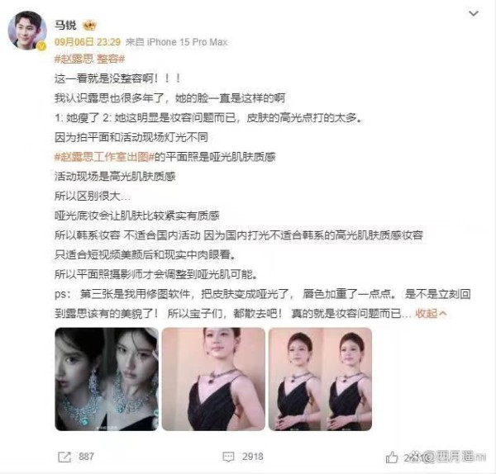Open the username 马锐 link
The width and height of the screenshot is (496, 474).
65,25
